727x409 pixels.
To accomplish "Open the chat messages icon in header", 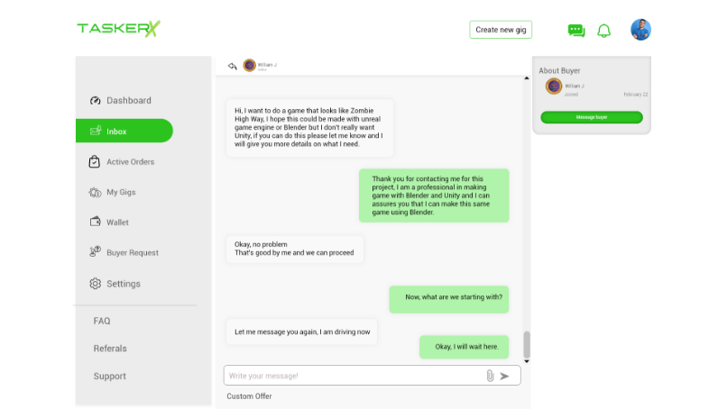I will tap(576, 31).
